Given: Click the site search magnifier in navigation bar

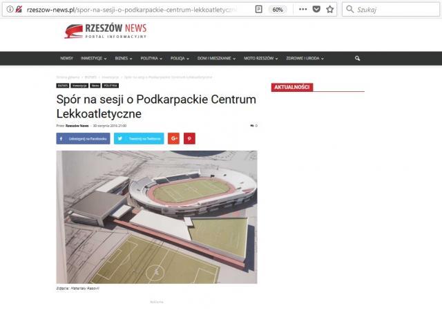Looking at the screenshot, I should [357, 59].
